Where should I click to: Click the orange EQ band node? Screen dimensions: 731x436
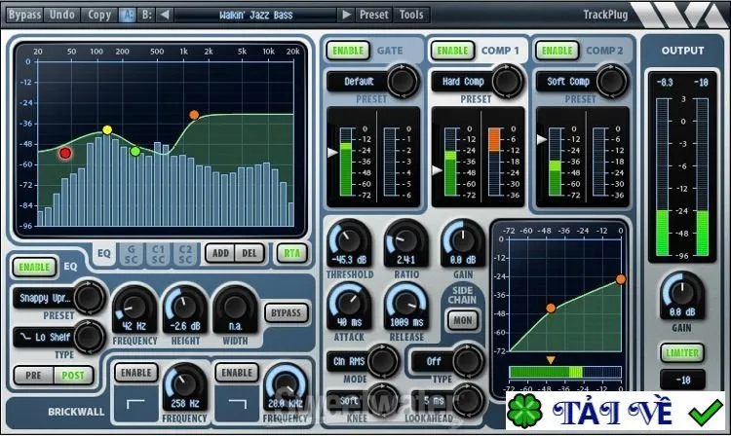coord(194,115)
